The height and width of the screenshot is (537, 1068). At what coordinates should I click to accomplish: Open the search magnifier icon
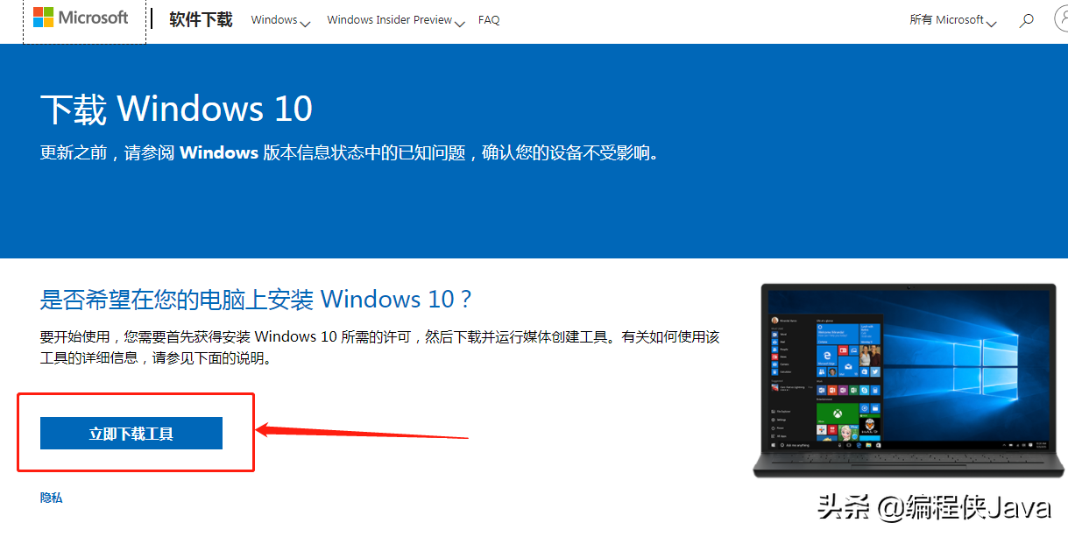1027,20
